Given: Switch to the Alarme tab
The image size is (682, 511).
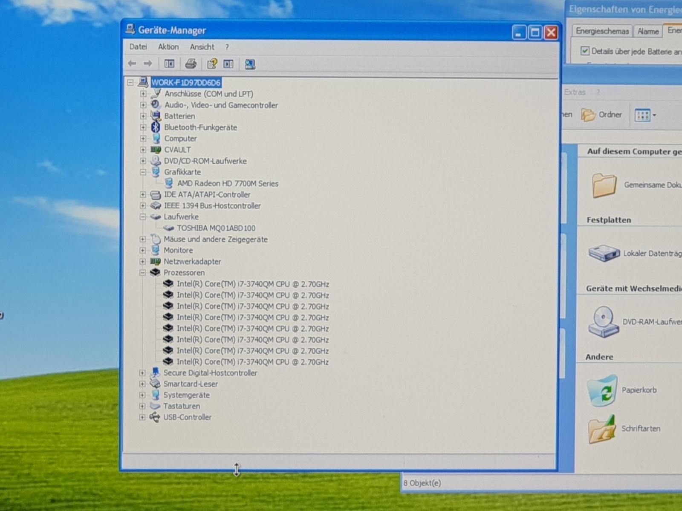Looking at the screenshot, I should point(648,31).
